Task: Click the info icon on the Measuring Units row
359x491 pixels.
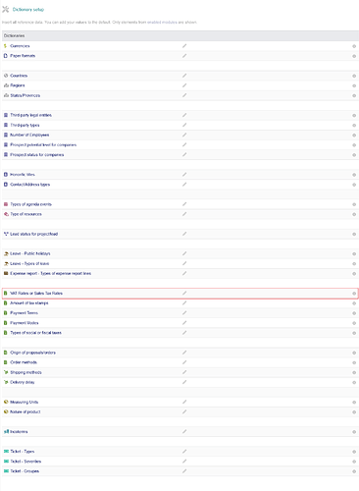Action: coord(354,403)
